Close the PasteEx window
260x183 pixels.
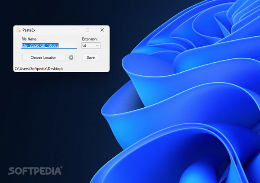[x=102, y=30]
